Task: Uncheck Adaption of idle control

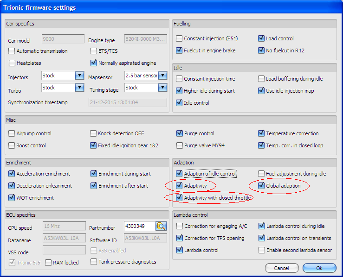Action: point(179,174)
